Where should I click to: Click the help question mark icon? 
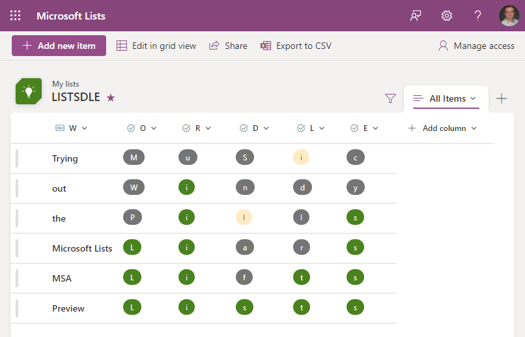(x=478, y=16)
